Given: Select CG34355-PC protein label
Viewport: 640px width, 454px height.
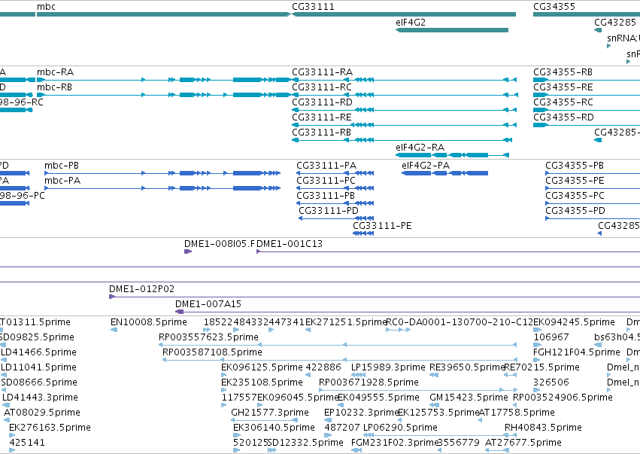Looking at the screenshot, I should click(x=575, y=197).
